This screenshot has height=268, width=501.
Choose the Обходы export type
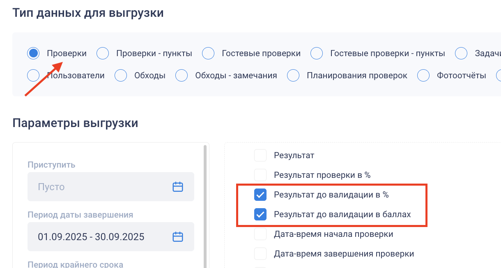121,75
